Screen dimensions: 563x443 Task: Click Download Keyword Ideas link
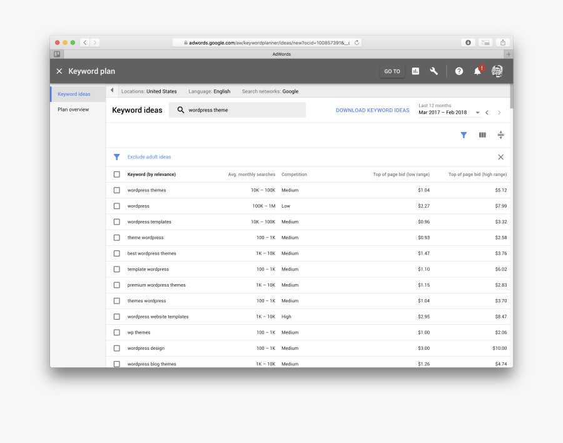pos(372,110)
